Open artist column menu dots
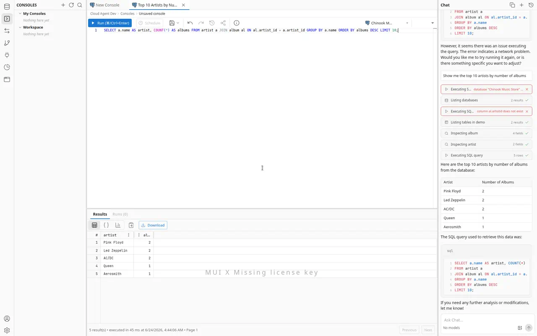This screenshot has height=336, width=537. pos(129,235)
